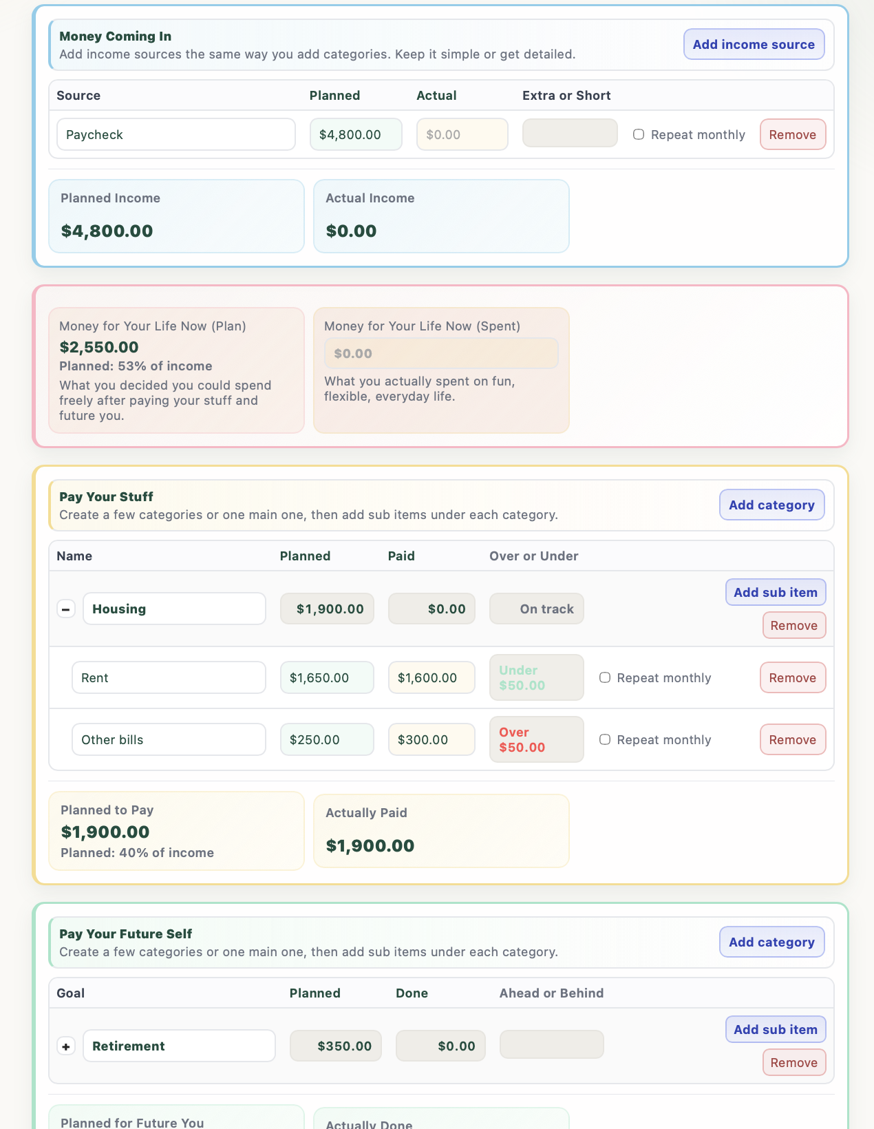Enable Repeat monthly for Other bills

605,739
